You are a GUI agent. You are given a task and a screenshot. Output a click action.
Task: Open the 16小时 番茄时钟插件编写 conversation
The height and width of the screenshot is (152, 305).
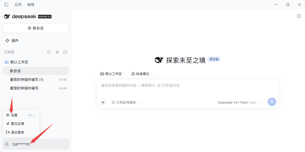pos(36,88)
